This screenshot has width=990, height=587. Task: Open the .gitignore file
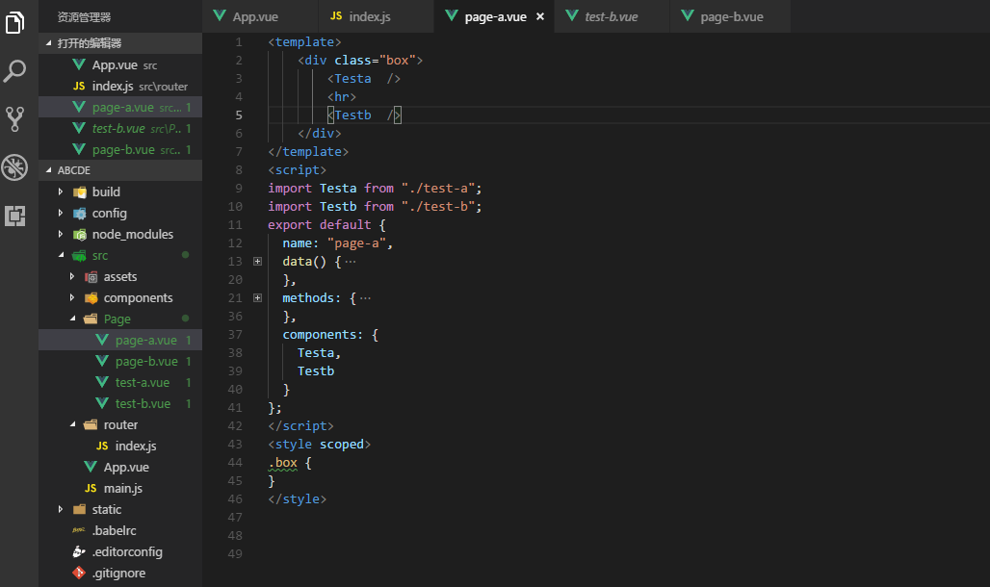tap(120, 574)
